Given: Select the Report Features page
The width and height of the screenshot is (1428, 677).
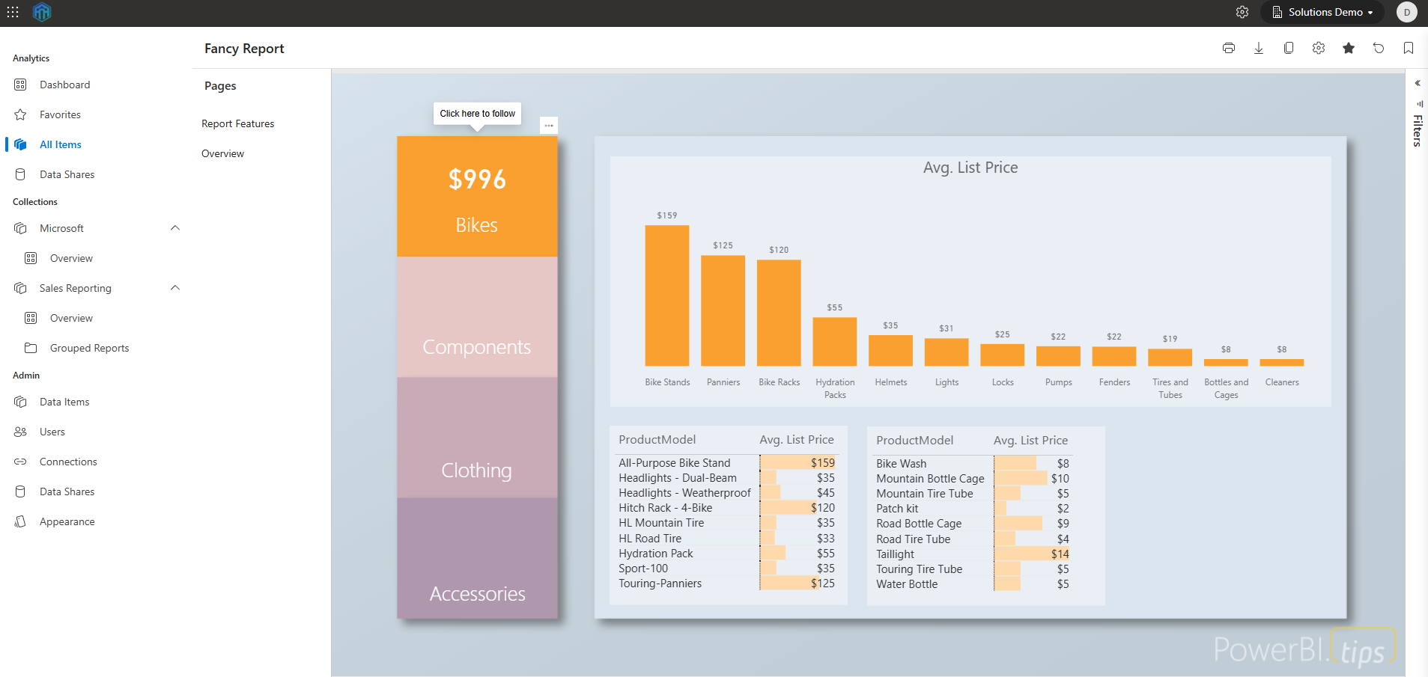Looking at the screenshot, I should tap(237, 123).
